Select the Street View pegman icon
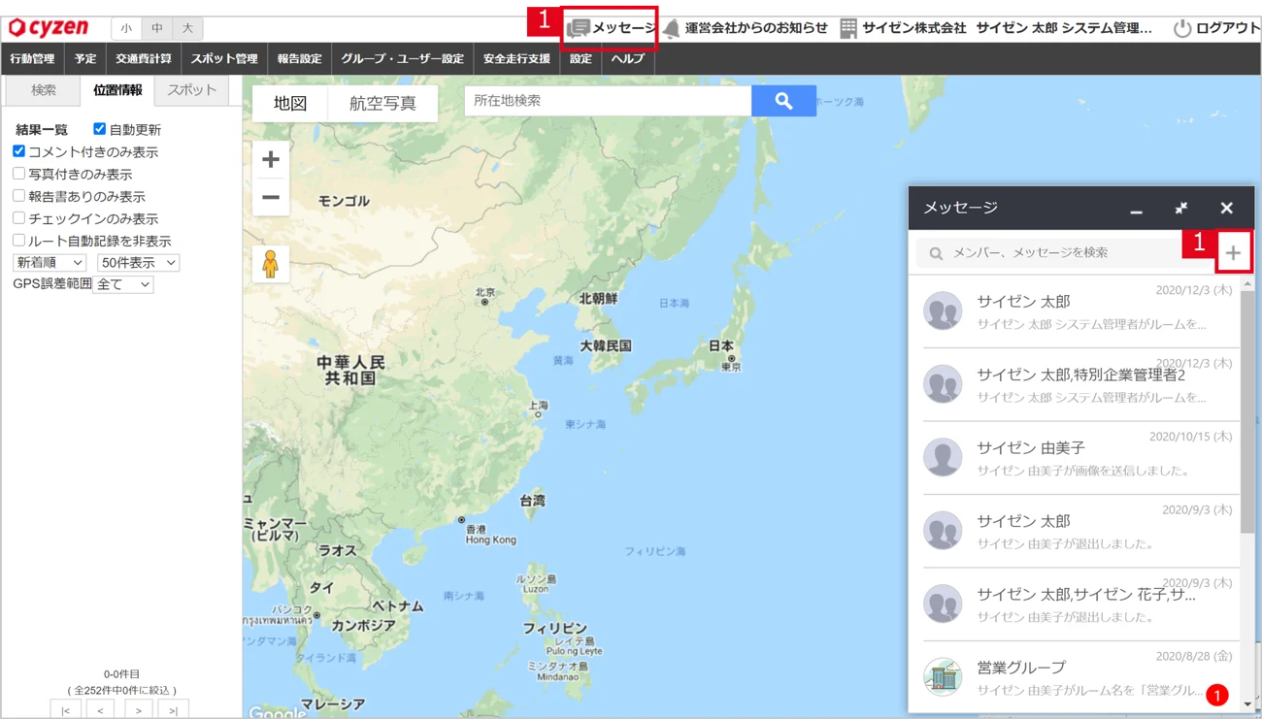Screen dimensions: 1262x719 point(271,263)
